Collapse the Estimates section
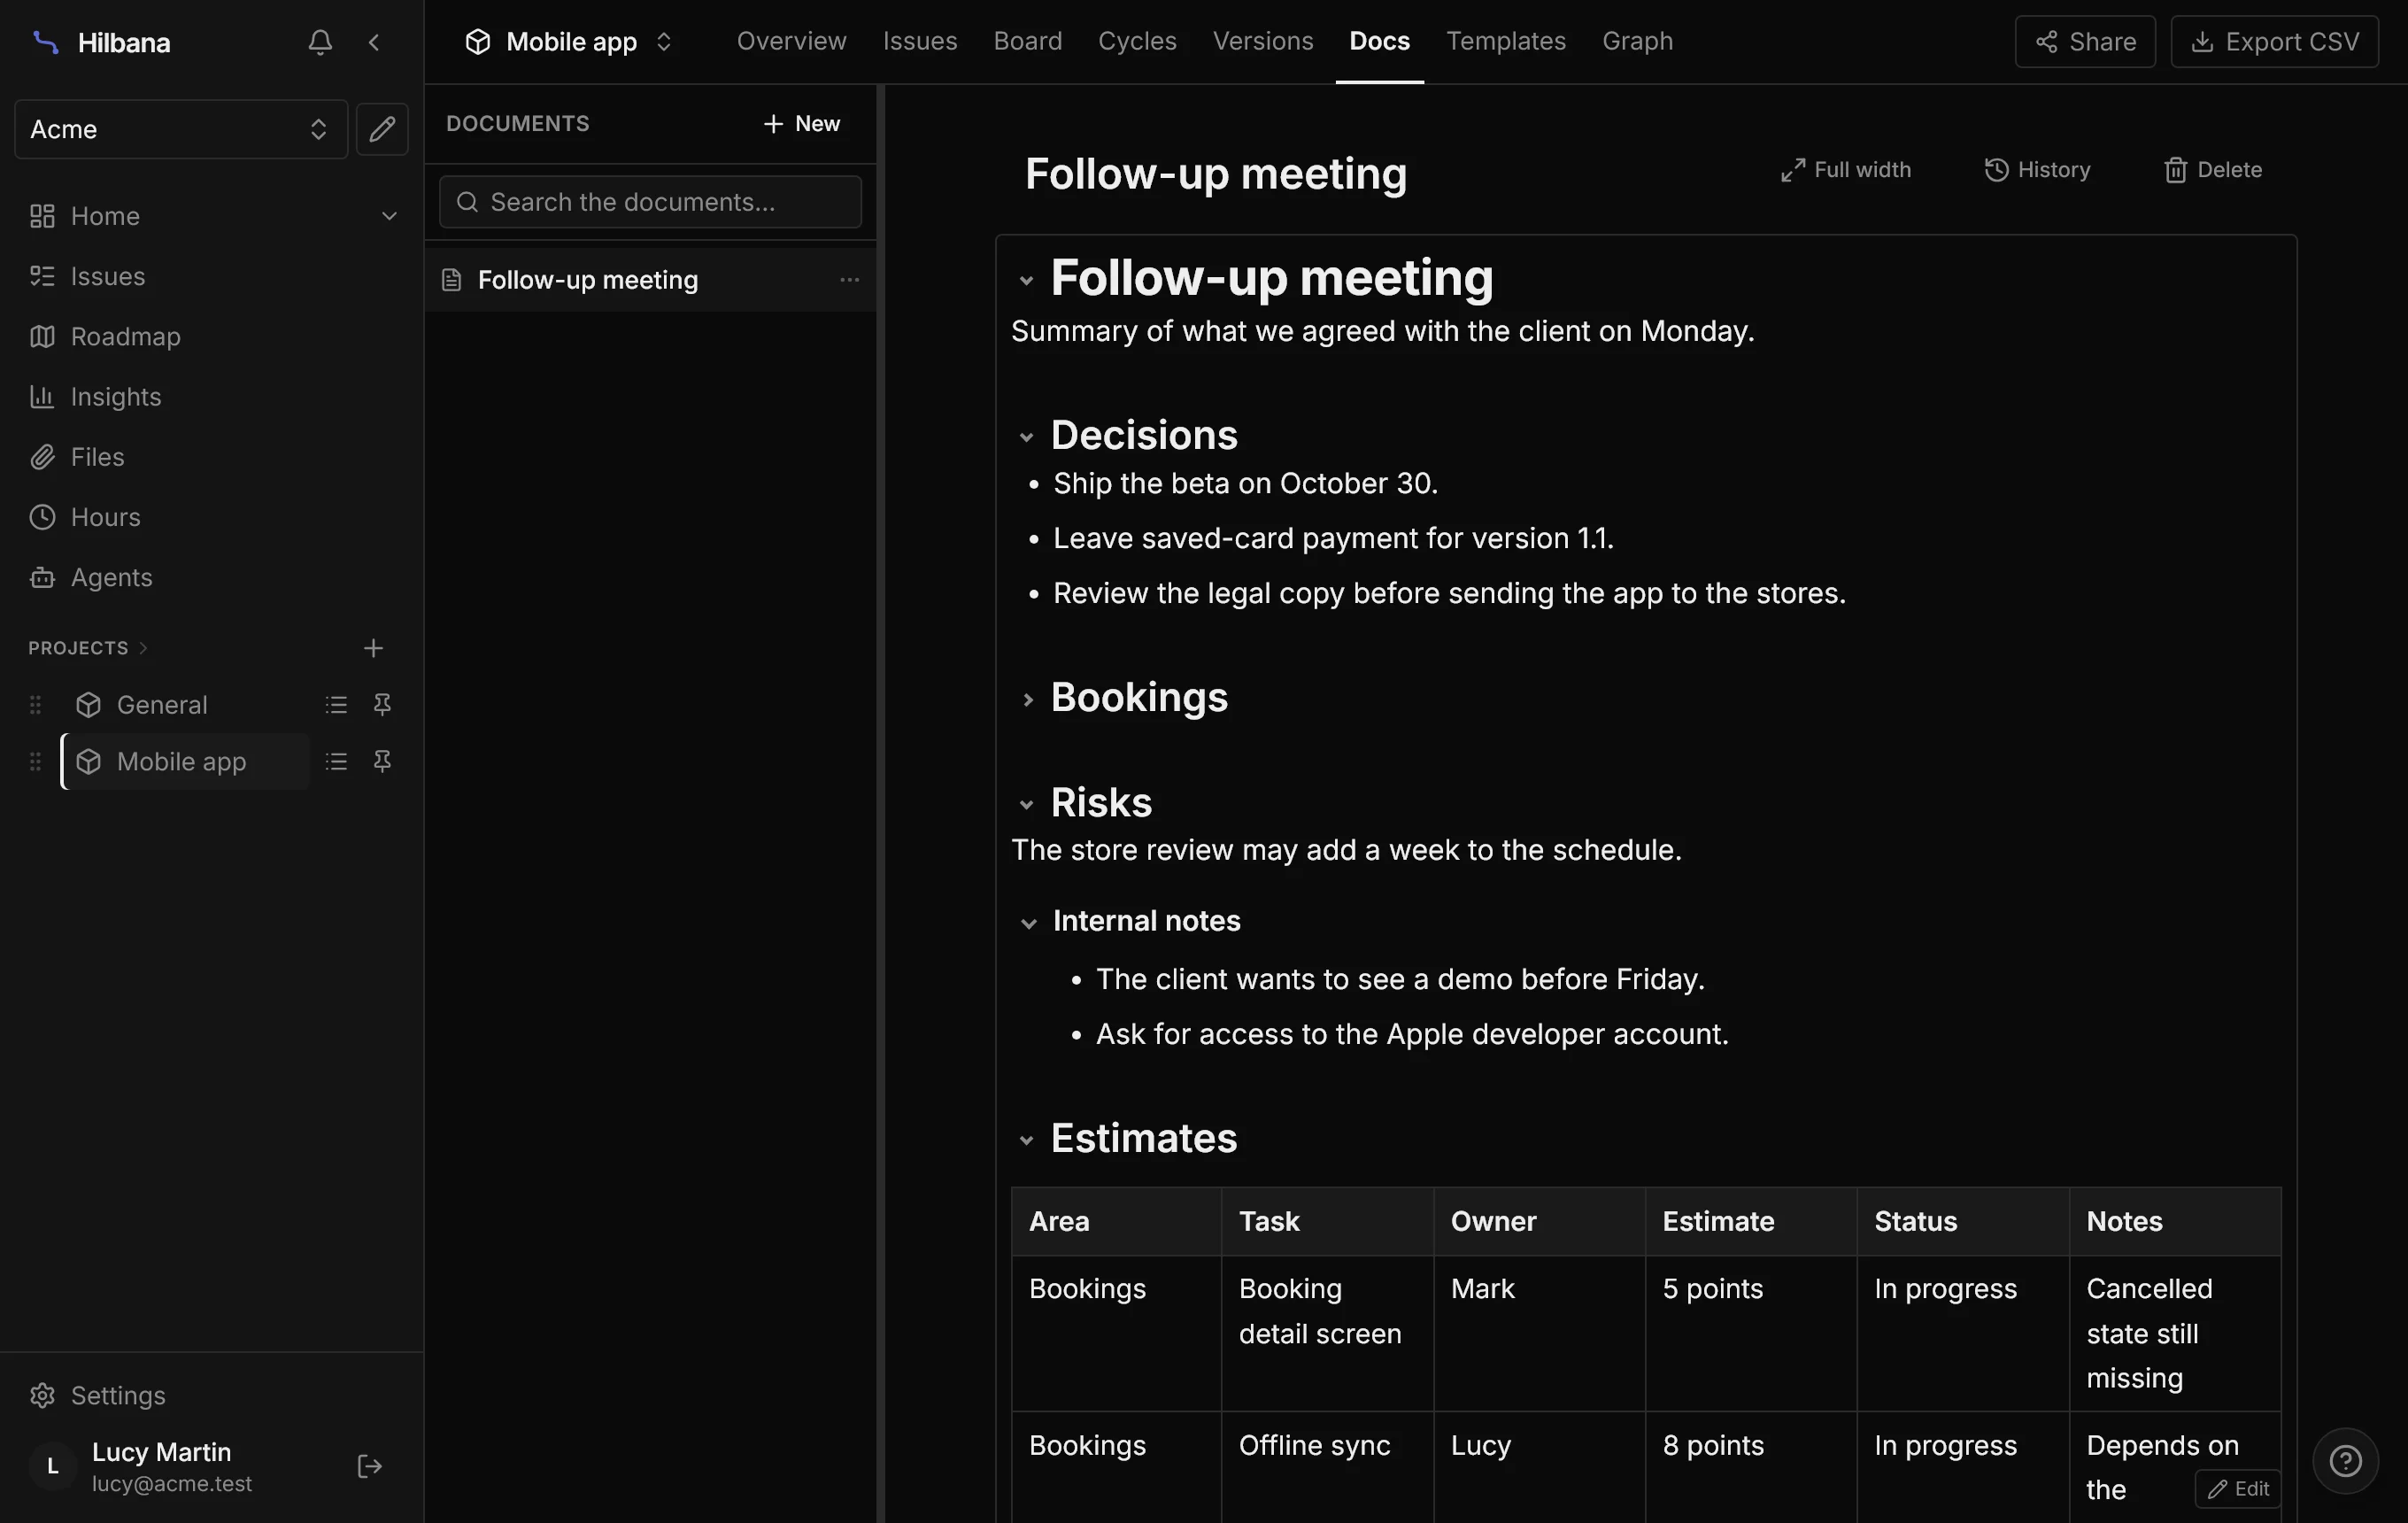The width and height of the screenshot is (2408, 1523). [1026, 1140]
